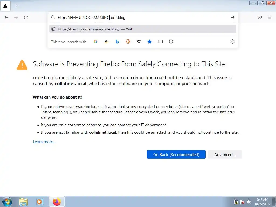
Task: Save page to Pocket
Action: coord(260,18)
